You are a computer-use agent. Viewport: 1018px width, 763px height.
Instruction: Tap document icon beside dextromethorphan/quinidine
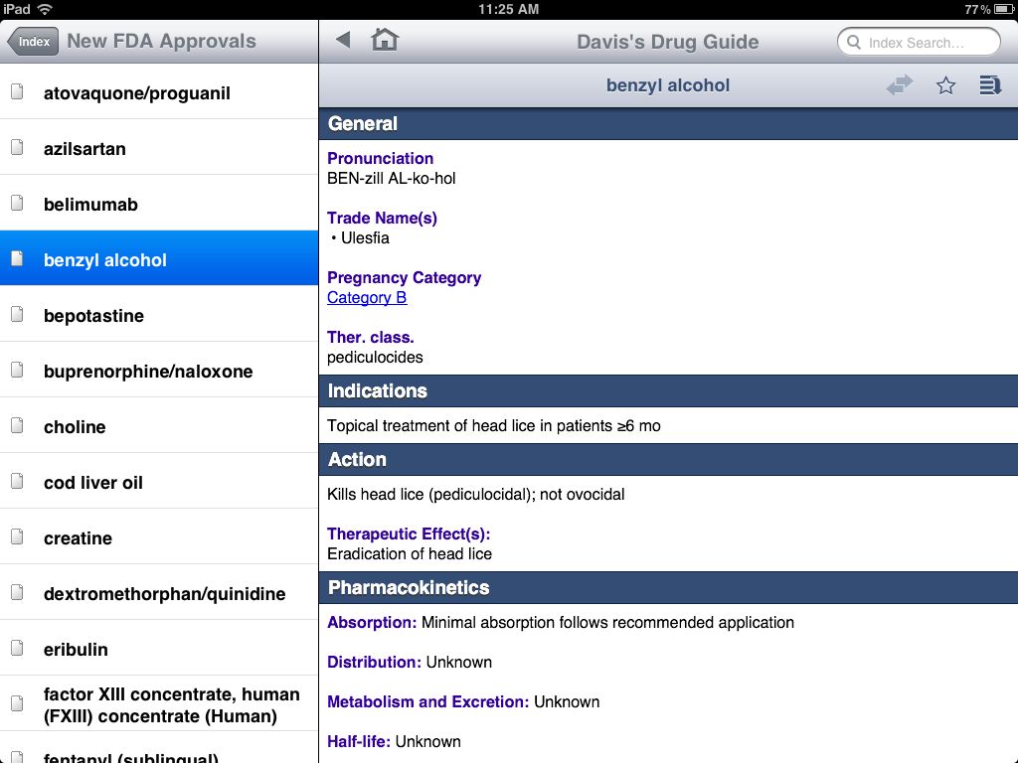tap(18, 593)
